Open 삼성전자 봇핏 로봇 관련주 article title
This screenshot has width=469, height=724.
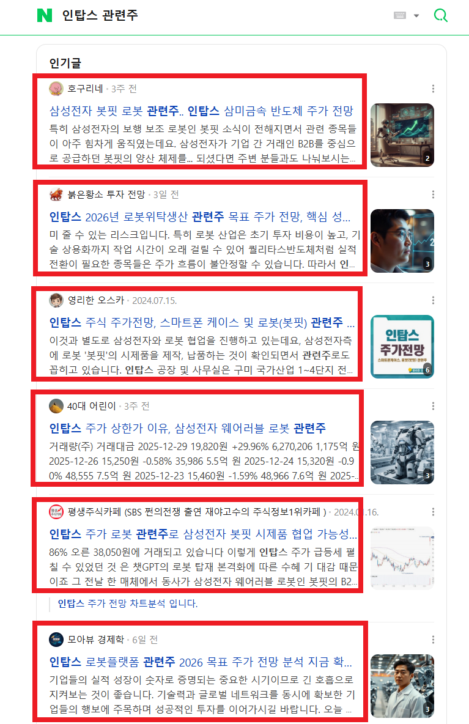201,111
